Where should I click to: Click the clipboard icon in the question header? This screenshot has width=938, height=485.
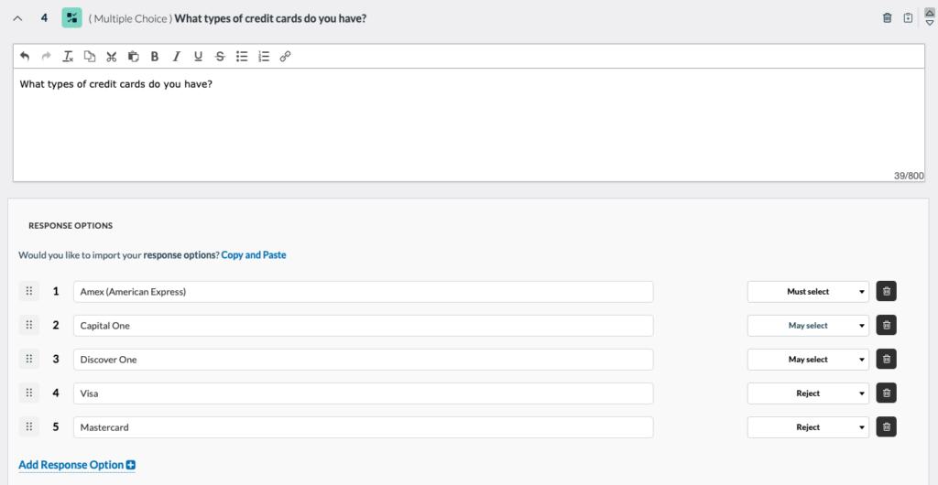coord(908,18)
